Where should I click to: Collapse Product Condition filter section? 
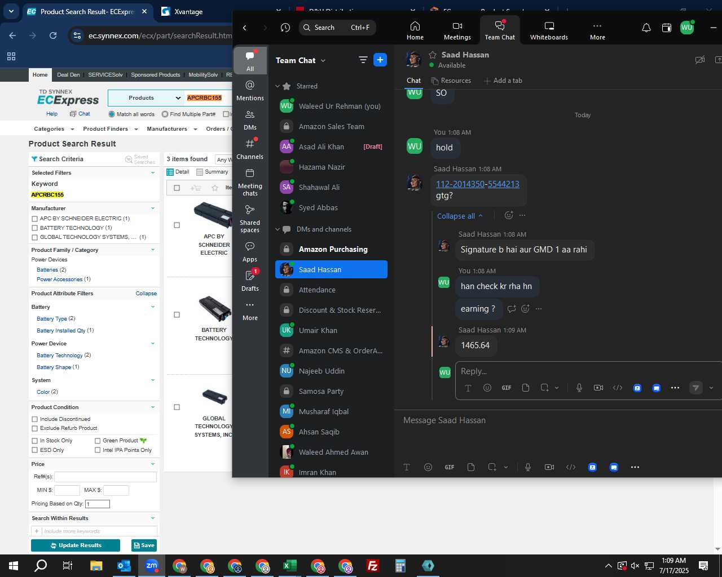[x=153, y=407]
